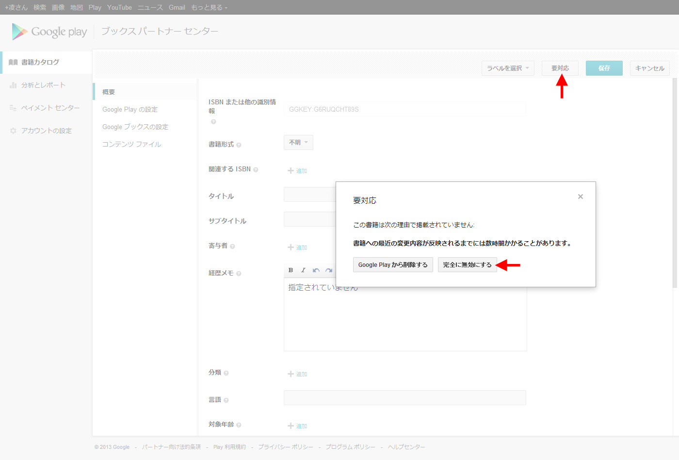The width and height of the screenshot is (679, 460).
Task: Click Google Play から削除する button
Action: point(393,264)
